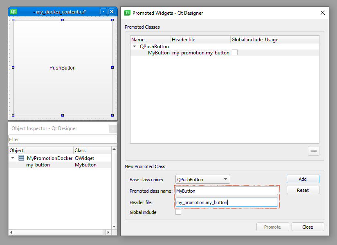
Task: Click the Promoted Widgets dialog title icon
Action: click(x=127, y=13)
